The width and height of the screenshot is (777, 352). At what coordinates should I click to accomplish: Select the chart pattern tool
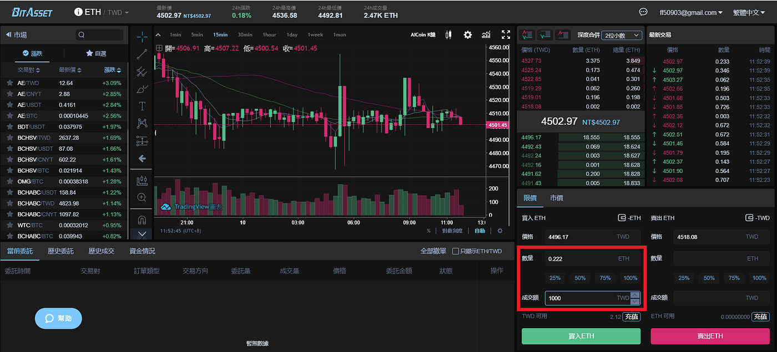coord(142,123)
